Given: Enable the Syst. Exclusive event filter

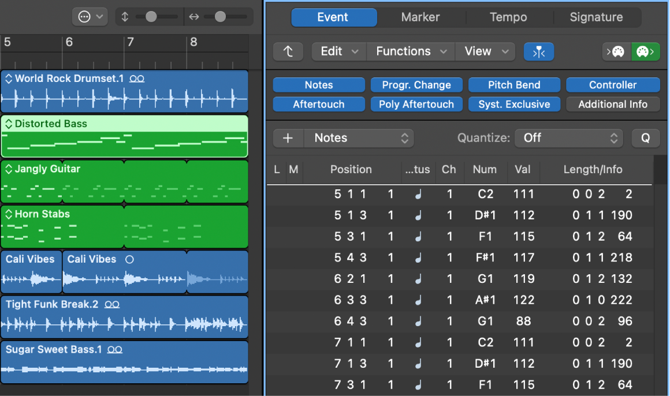Looking at the screenshot, I should (514, 104).
